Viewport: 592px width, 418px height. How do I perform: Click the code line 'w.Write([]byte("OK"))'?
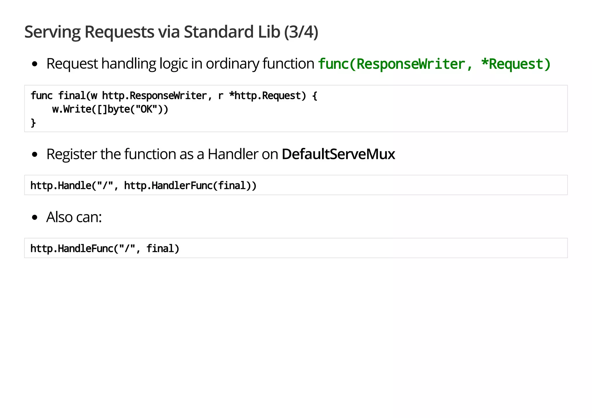110,109
